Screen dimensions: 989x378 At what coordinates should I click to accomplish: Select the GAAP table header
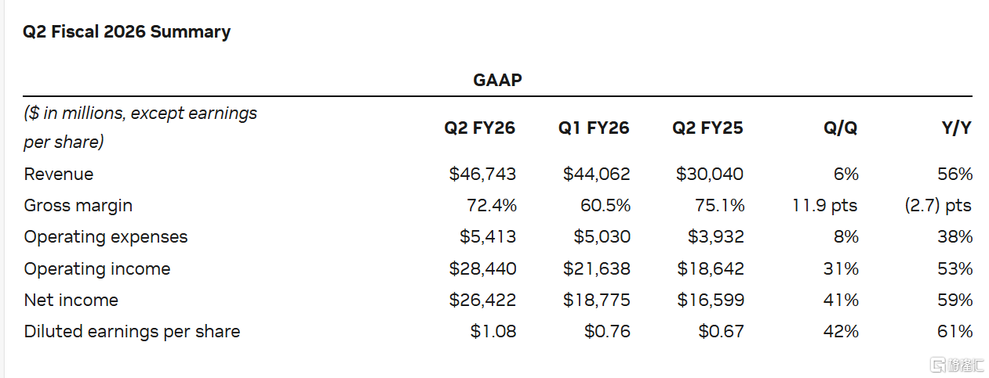point(497,80)
